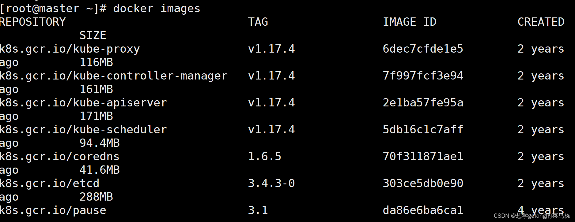The width and height of the screenshot is (575, 222).
Task: Click the REPOSITORY column header
Action: point(33,22)
